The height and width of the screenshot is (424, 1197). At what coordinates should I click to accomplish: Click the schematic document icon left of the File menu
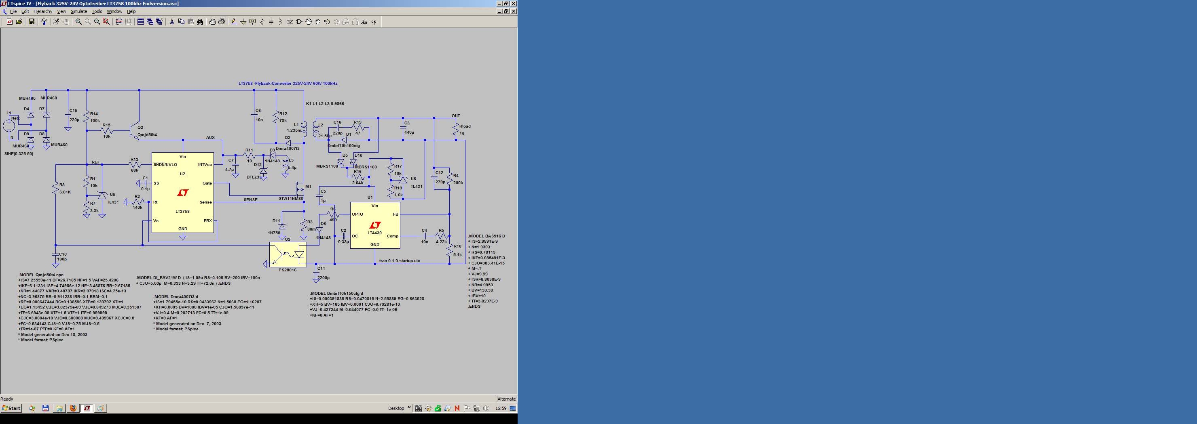click(x=4, y=12)
